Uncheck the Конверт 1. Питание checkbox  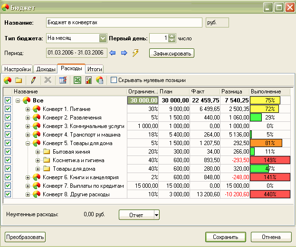point(8,109)
